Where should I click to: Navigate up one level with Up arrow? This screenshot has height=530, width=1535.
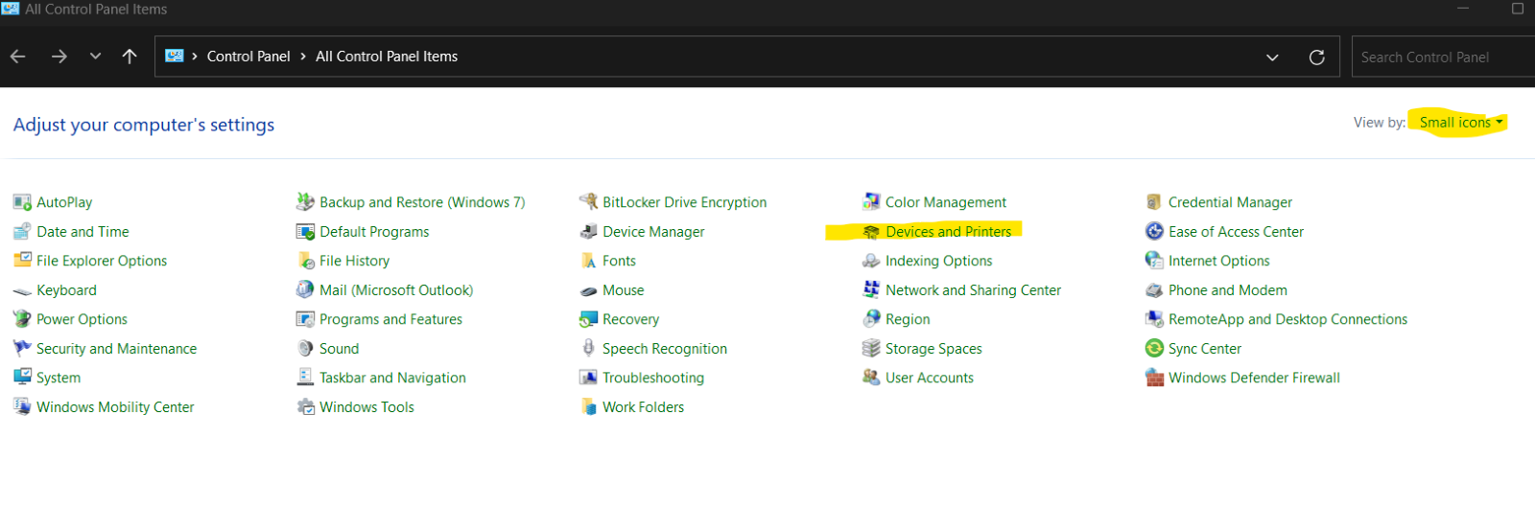[130, 57]
